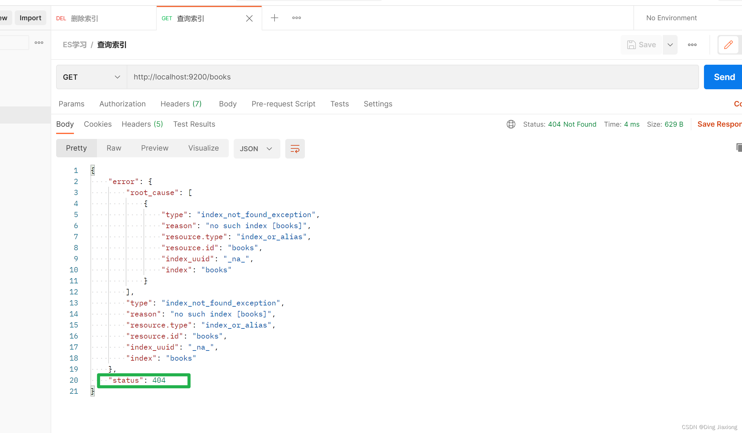The image size is (742, 433).
Task: Switch to Raw view
Action: click(114, 148)
